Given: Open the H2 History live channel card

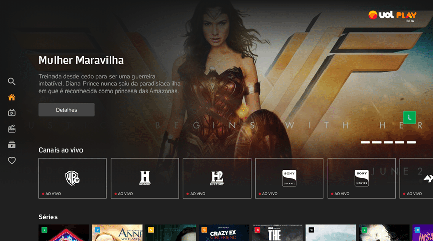Looking at the screenshot, I should click(x=217, y=178).
